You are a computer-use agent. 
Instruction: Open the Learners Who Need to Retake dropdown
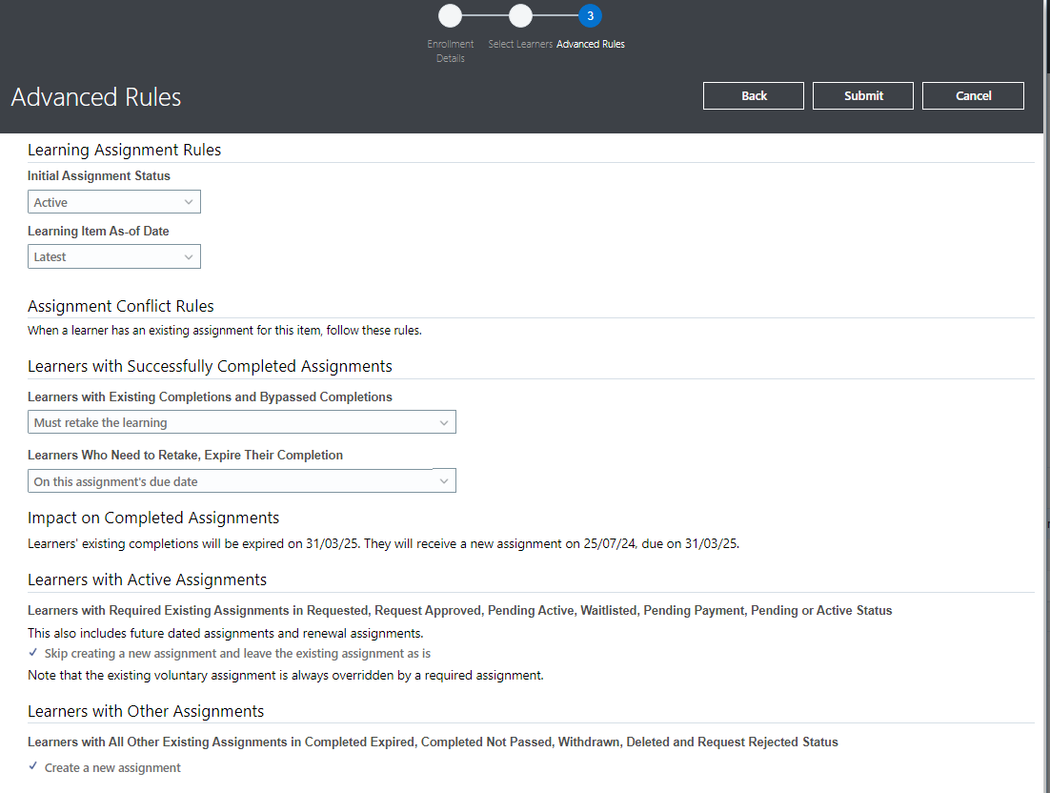(x=241, y=479)
